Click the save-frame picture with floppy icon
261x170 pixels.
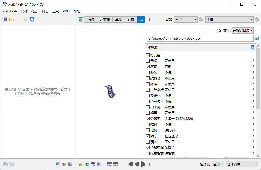pos(87,164)
